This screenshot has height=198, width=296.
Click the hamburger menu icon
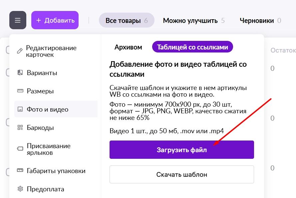pyautogui.click(x=18, y=20)
